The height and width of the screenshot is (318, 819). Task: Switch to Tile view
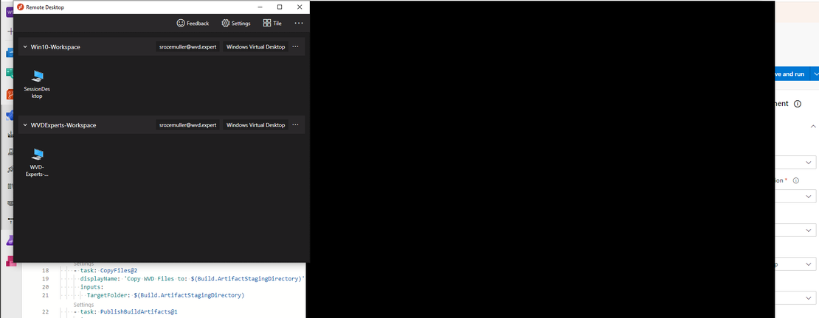coord(272,23)
